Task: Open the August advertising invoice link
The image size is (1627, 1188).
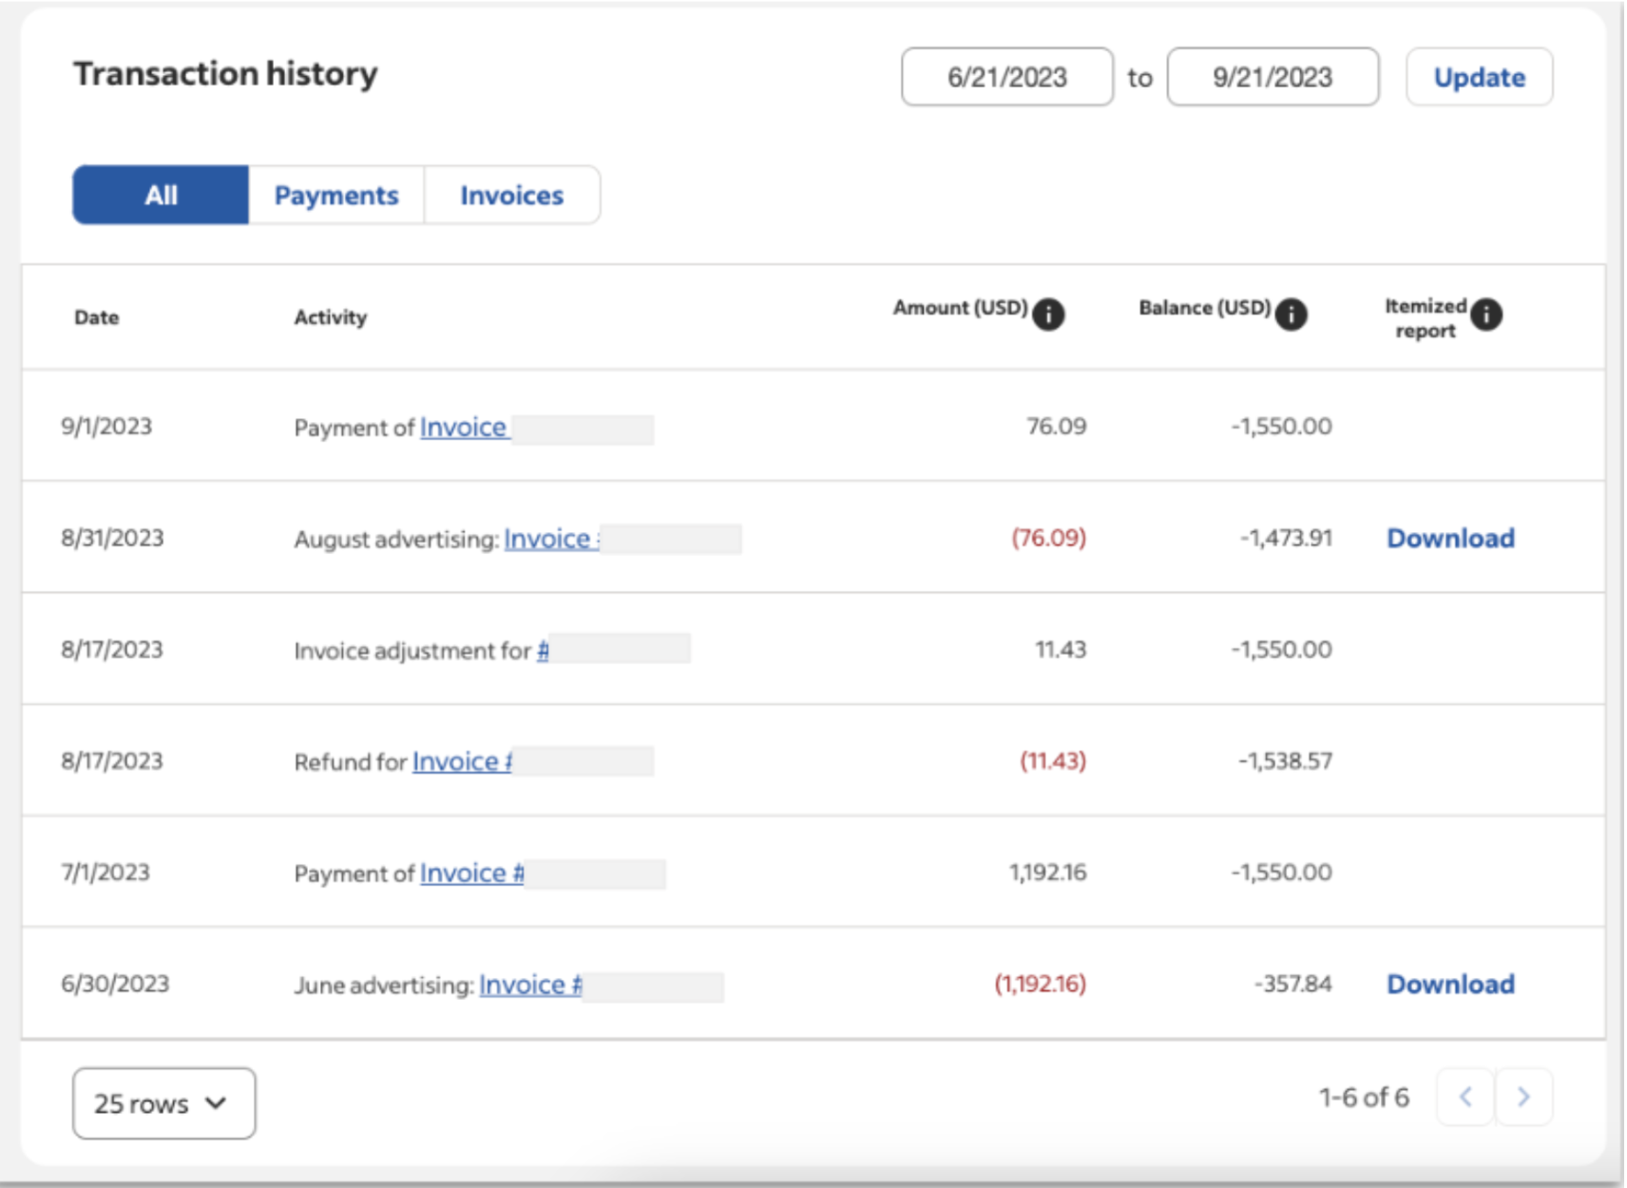Action: click(x=551, y=539)
